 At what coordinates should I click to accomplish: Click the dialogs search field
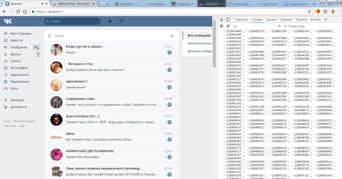[108, 36]
